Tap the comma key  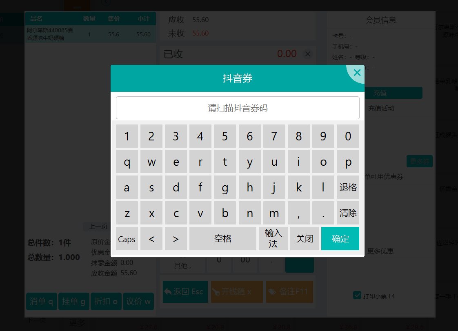click(299, 213)
